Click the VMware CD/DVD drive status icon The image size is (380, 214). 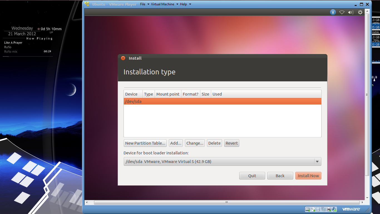tap(313, 209)
